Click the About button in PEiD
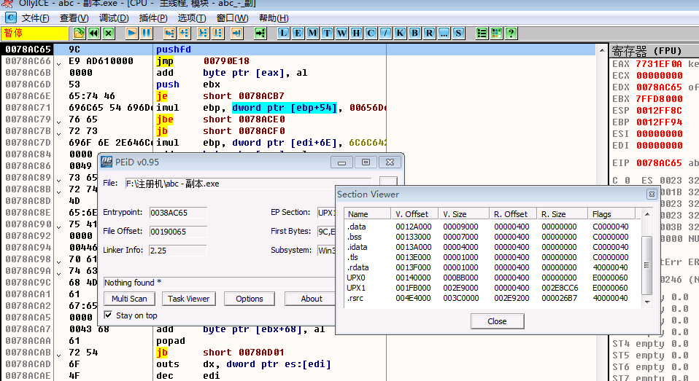 pos(311,299)
